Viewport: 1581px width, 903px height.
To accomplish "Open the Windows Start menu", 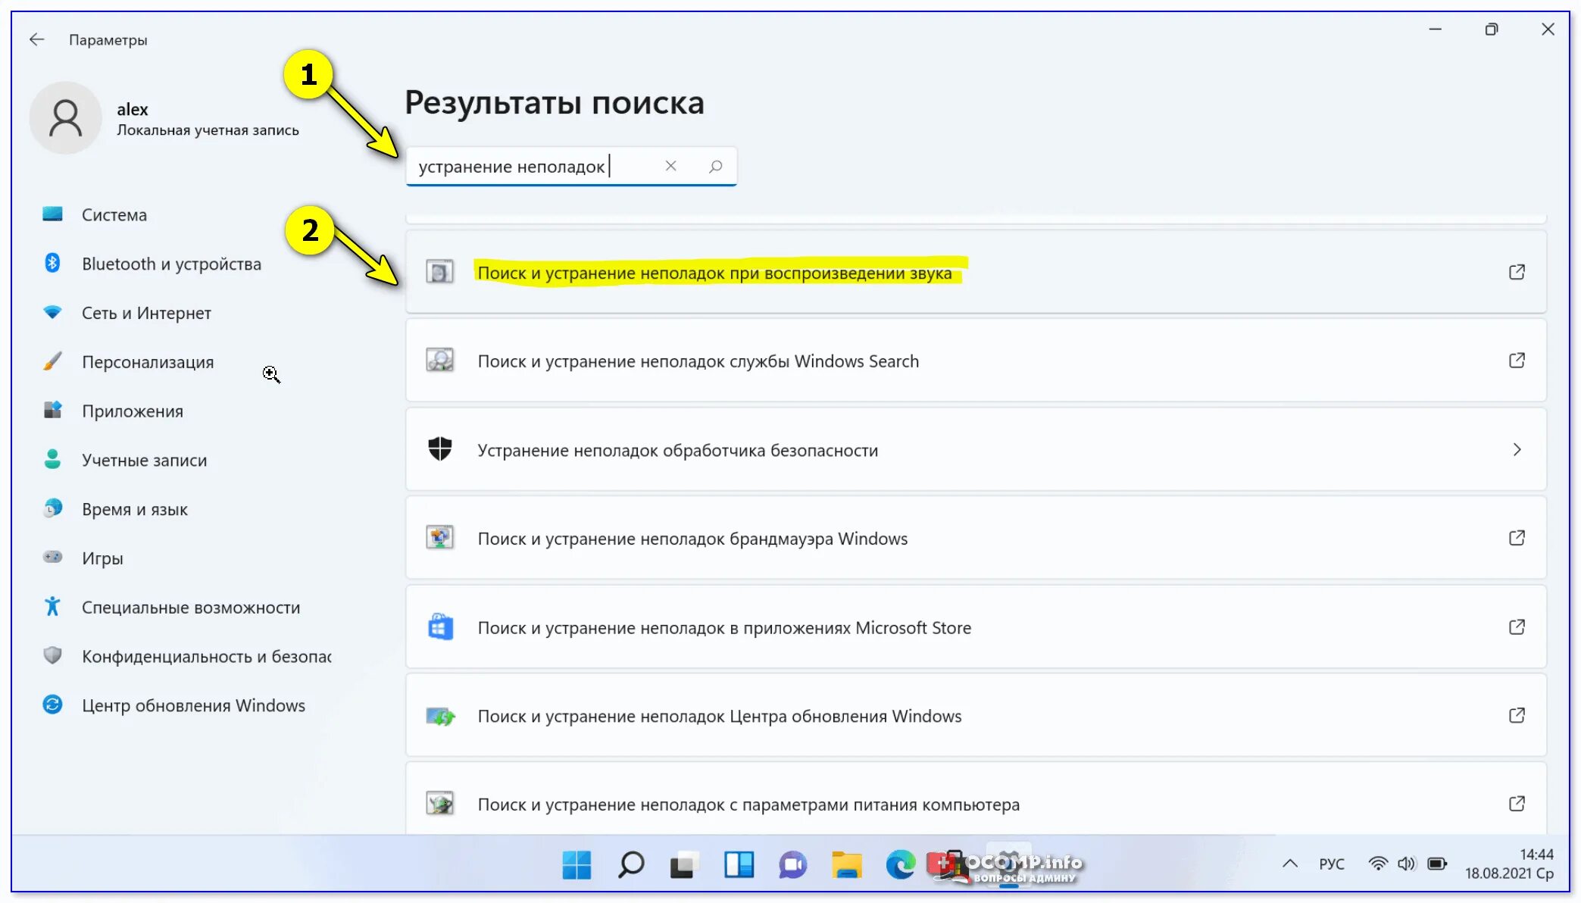I will pyautogui.click(x=576, y=864).
